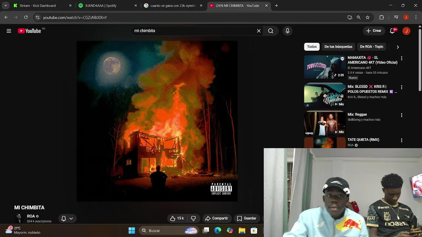
Task: Open the ROA channel avatar
Action: (x=19, y=218)
